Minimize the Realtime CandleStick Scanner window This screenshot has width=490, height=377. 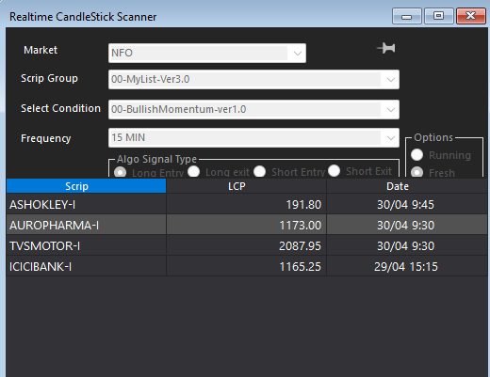(x=407, y=16)
